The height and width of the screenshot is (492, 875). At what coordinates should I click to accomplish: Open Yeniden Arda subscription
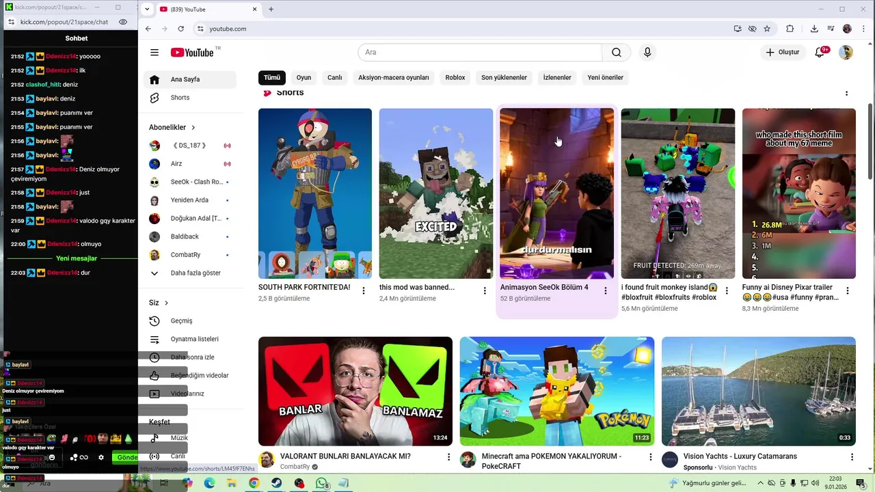(190, 200)
